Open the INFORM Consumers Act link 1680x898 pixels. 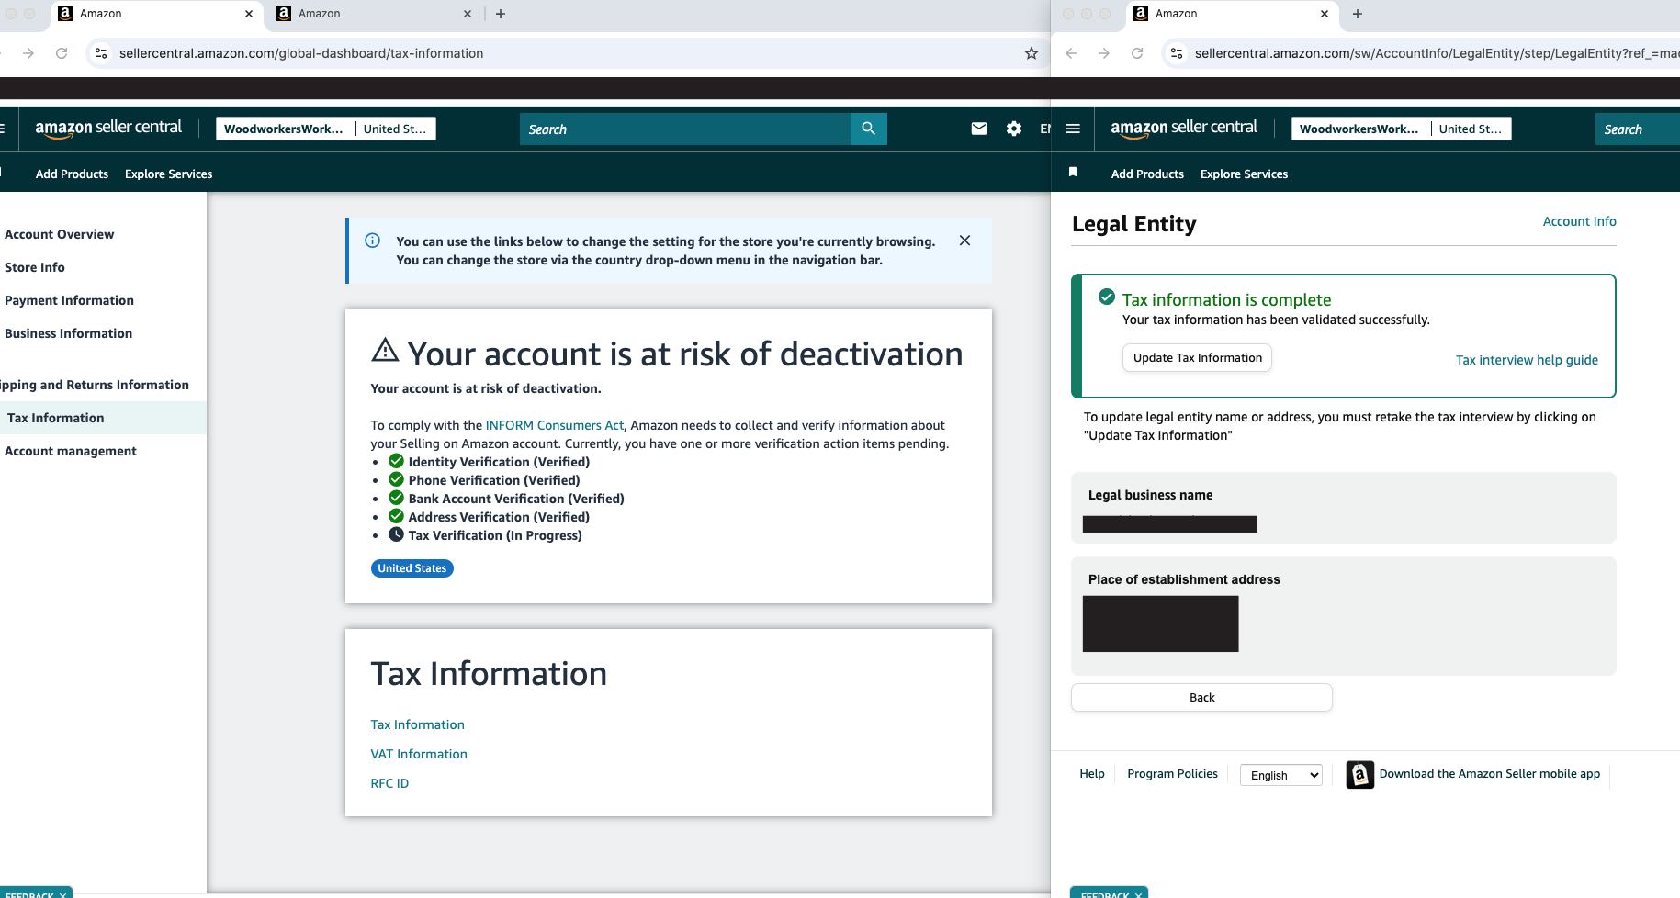pyautogui.click(x=555, y=425)
